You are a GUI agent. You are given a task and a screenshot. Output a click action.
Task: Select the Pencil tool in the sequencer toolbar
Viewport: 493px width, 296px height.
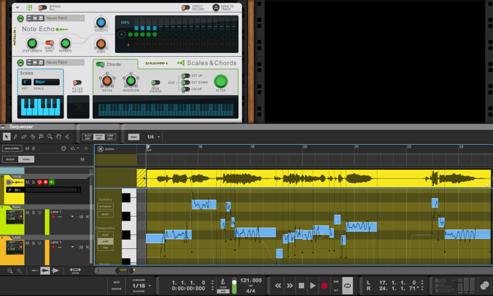[15, 137]
